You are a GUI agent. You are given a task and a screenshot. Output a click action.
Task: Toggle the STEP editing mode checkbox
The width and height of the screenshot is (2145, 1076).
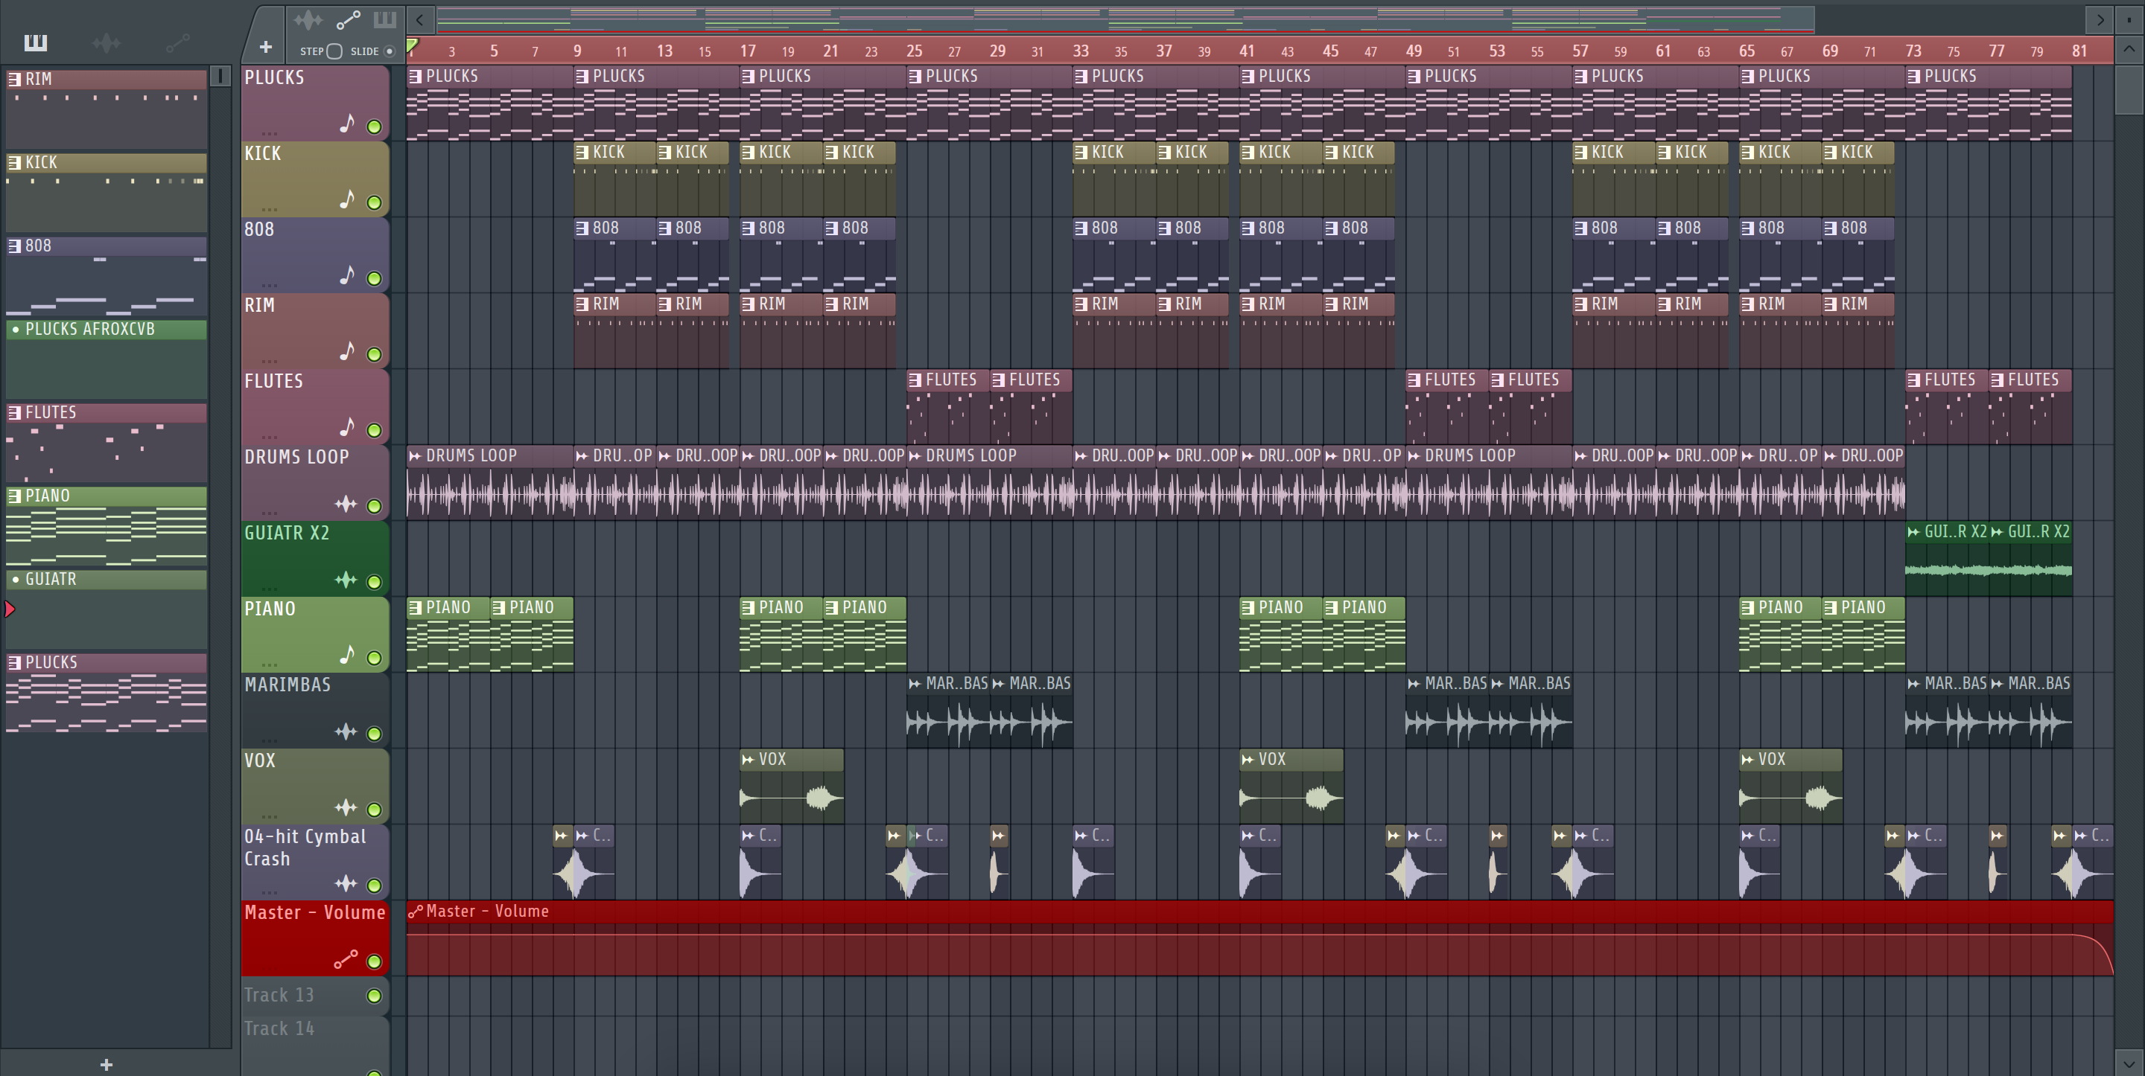tap(334, 51)
